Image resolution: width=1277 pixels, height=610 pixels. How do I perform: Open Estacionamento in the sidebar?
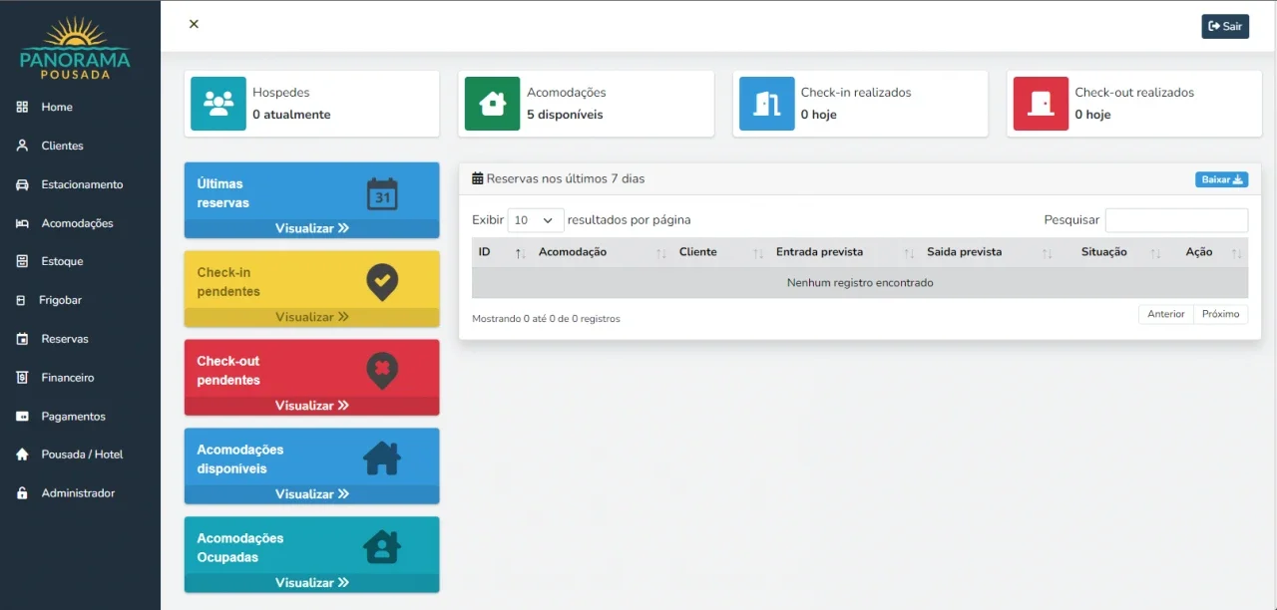[80, 184]
